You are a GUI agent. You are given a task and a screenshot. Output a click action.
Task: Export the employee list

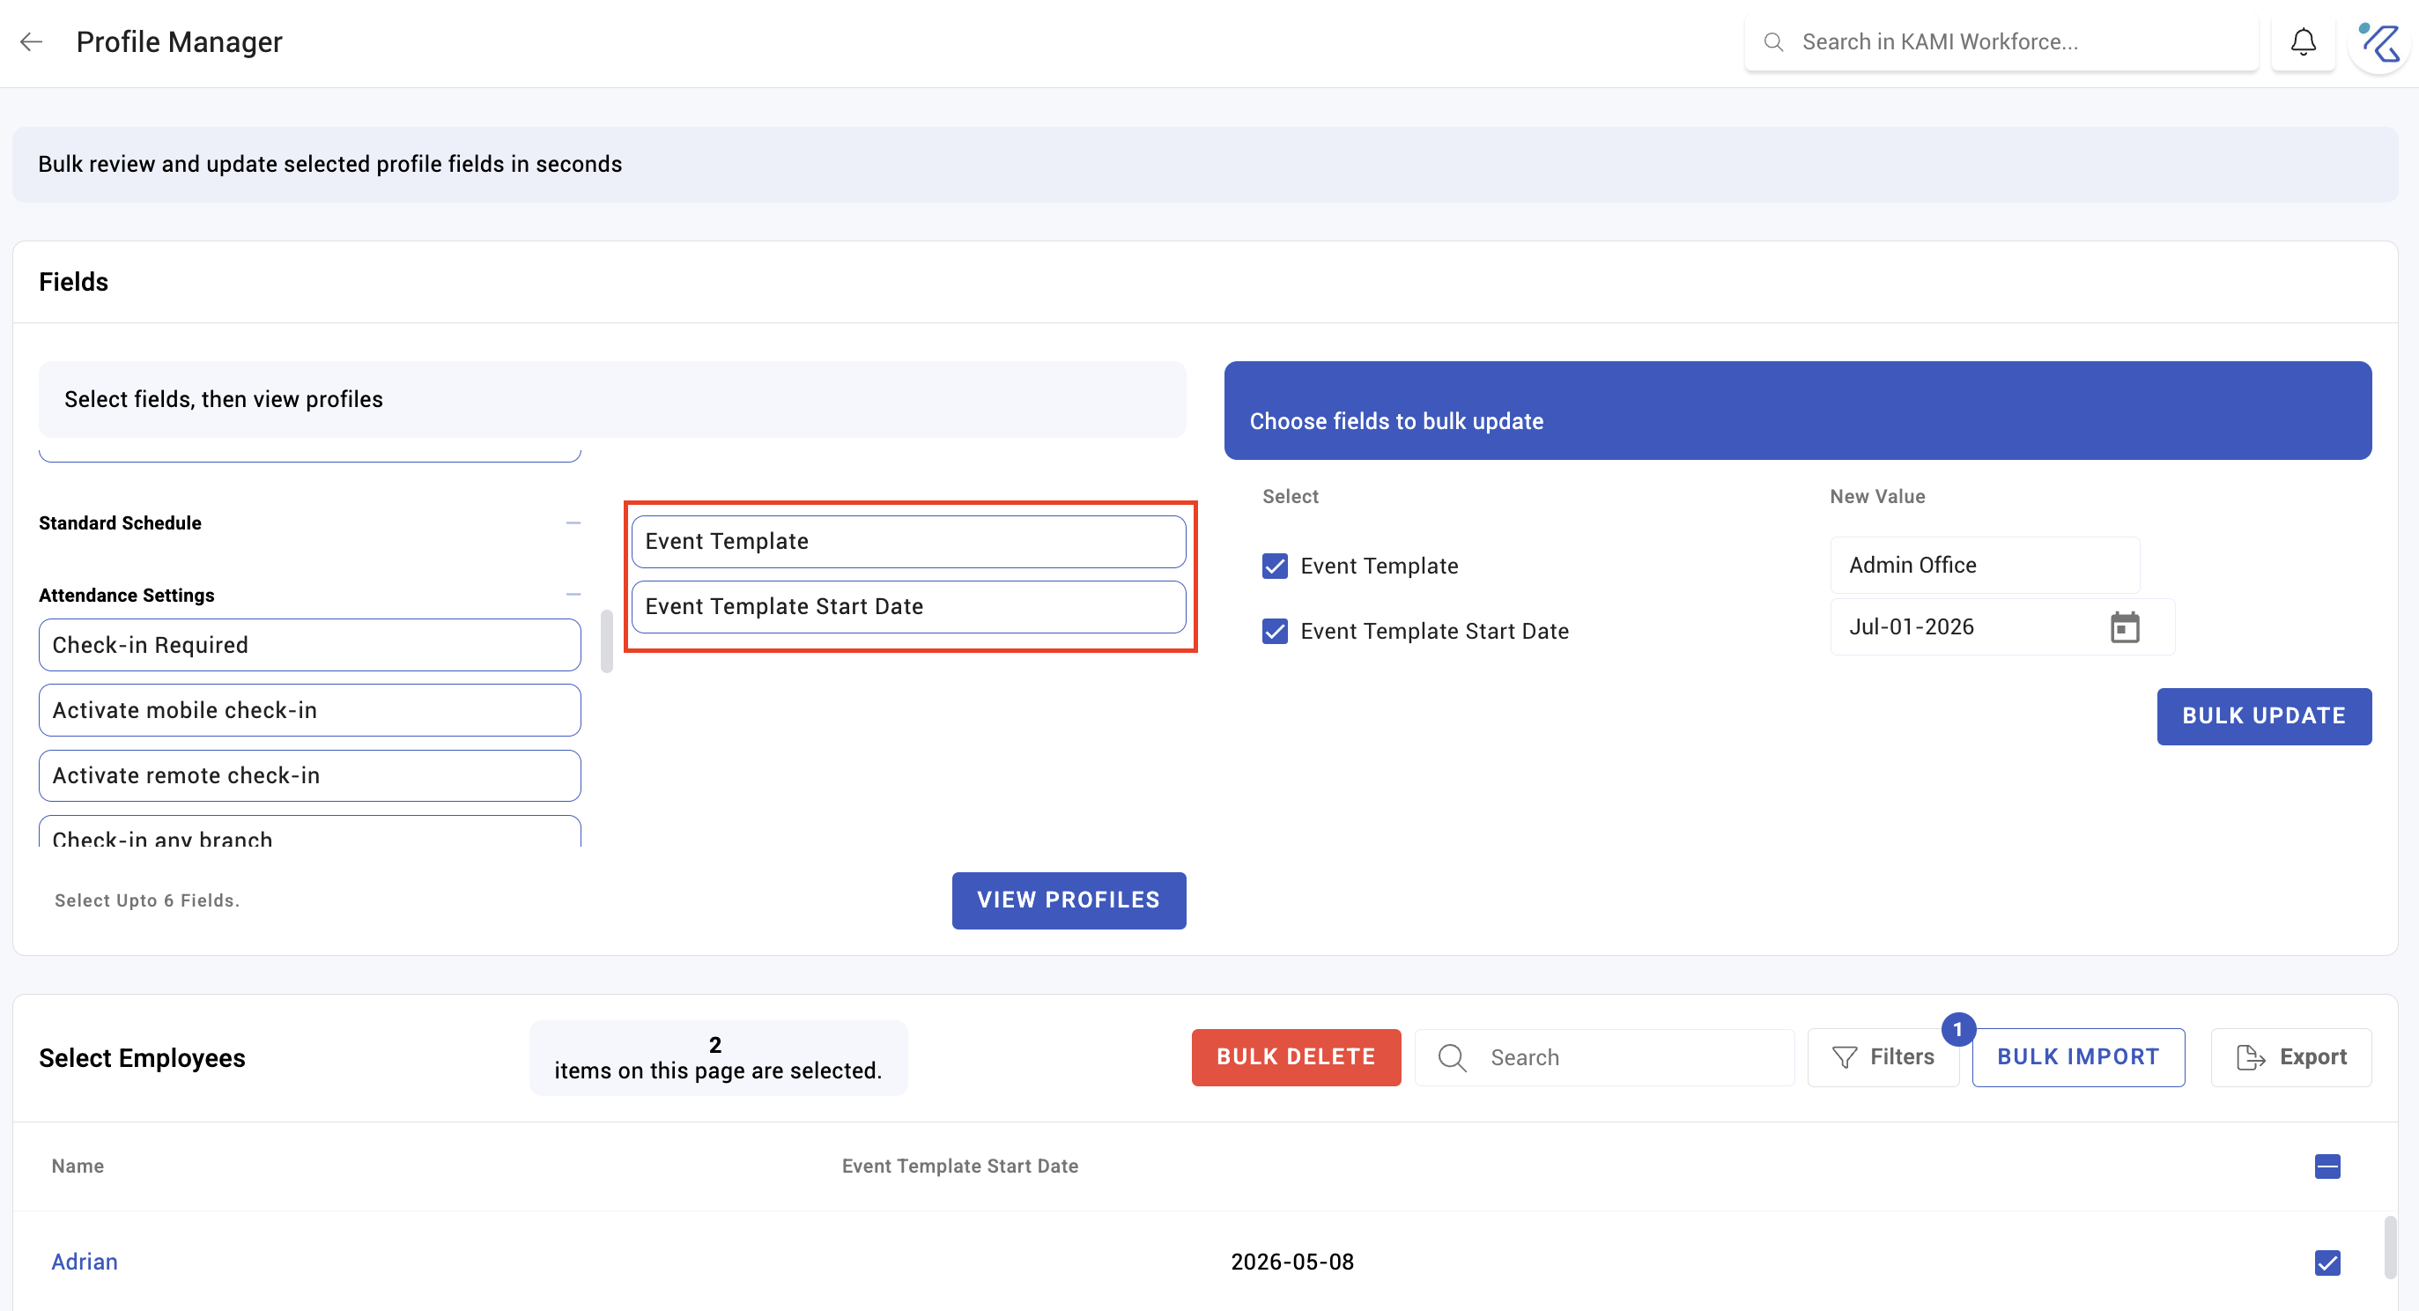[2290, 1057]
